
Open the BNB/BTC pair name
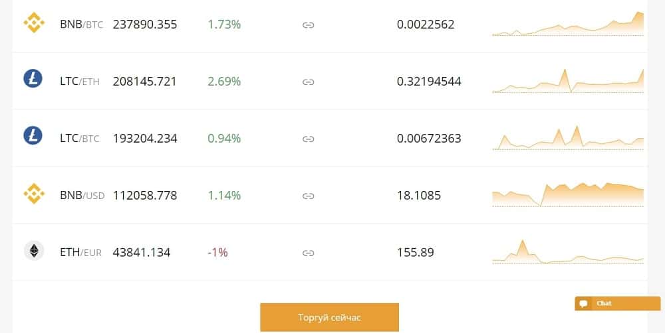pos(81,25)
